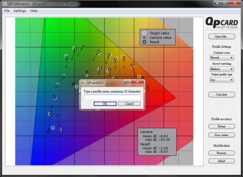The image size is (243, 177).
Task: Close the QPCalibration main window
Action: point(235,3)
